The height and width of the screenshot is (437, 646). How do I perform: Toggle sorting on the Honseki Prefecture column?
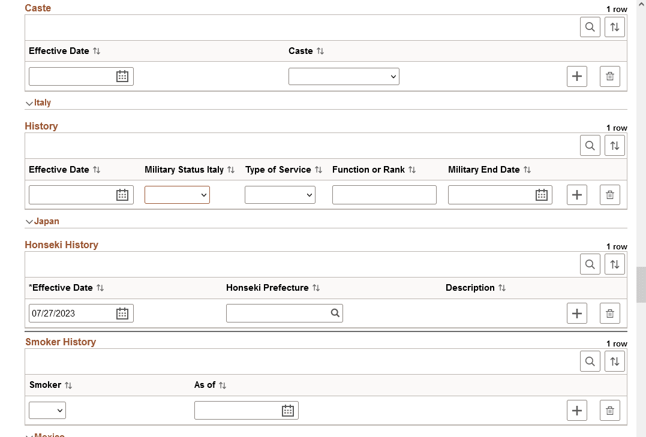315,288
